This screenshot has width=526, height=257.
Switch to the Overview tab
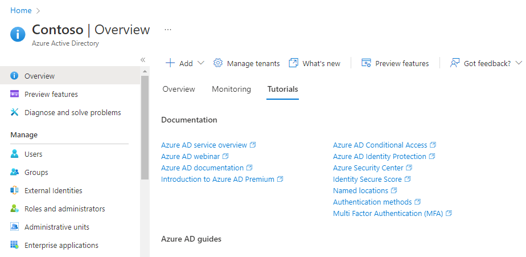[179, 89]
